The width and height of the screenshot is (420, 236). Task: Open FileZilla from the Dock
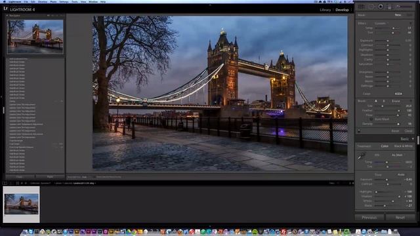[283, 231]
